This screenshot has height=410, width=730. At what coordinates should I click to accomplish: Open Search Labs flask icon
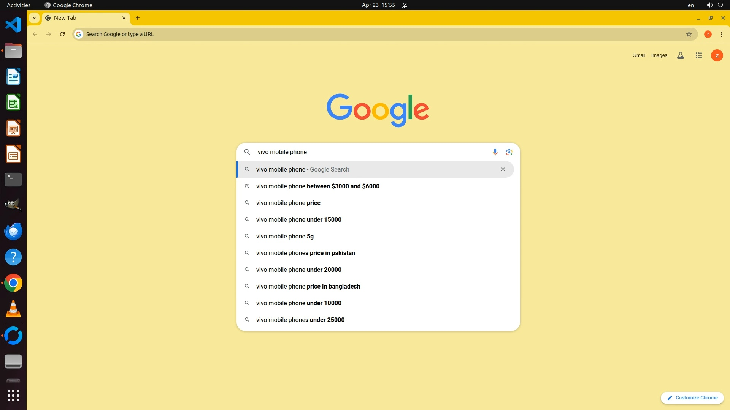click(x=680, y=55)
